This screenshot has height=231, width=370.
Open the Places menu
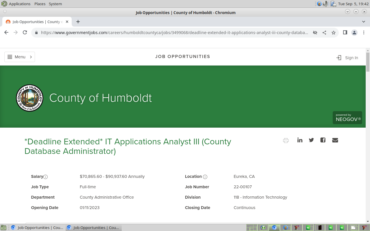[x=40, y=4]
